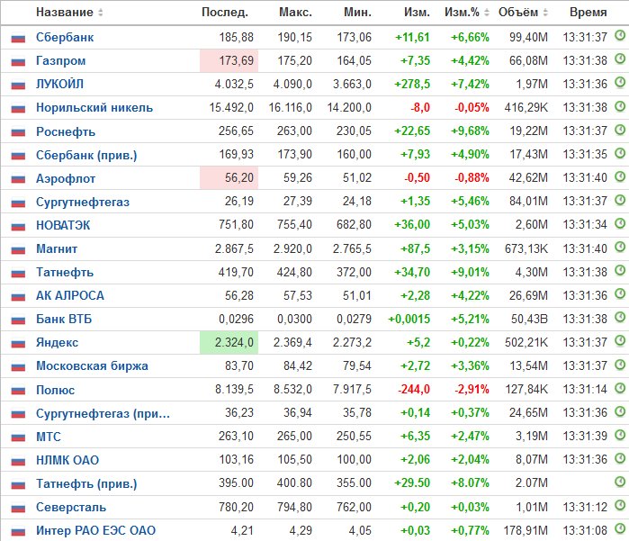The image size is (629, 541).
Task: Open the Сбербанк stock link
Action: [65, 37]
